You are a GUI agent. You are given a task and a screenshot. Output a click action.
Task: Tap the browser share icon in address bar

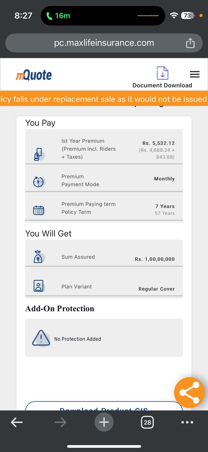[x=190, y=43]
